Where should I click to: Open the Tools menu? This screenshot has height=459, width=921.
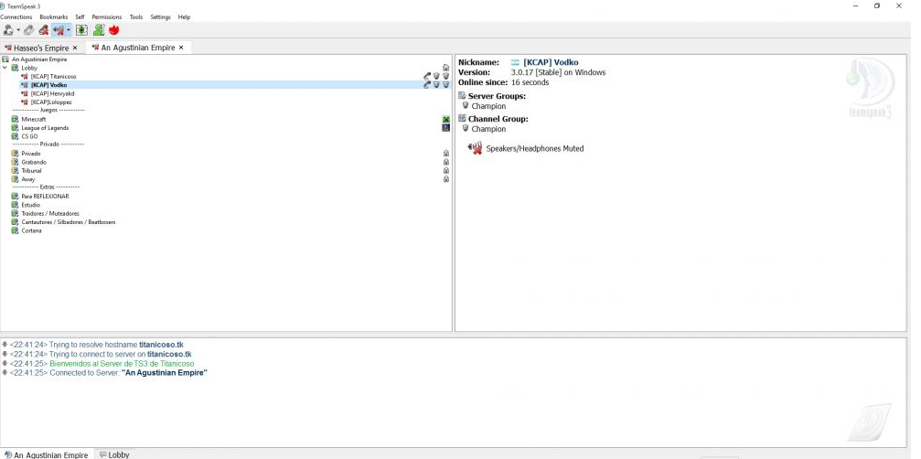[x=136, y=17]
